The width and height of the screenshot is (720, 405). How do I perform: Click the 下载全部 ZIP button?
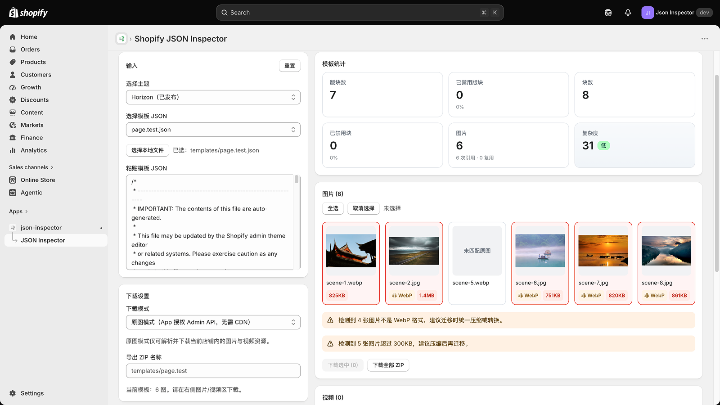click(x=388, y=365)
